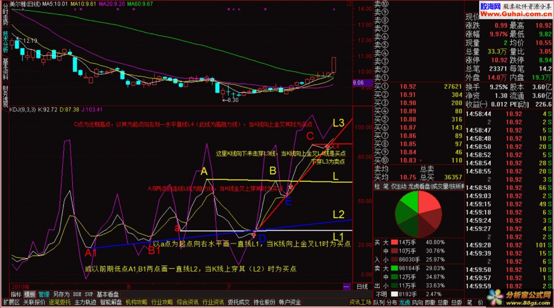Click the 买⑩ bid row at 10.83

click(x=419, y=160)
